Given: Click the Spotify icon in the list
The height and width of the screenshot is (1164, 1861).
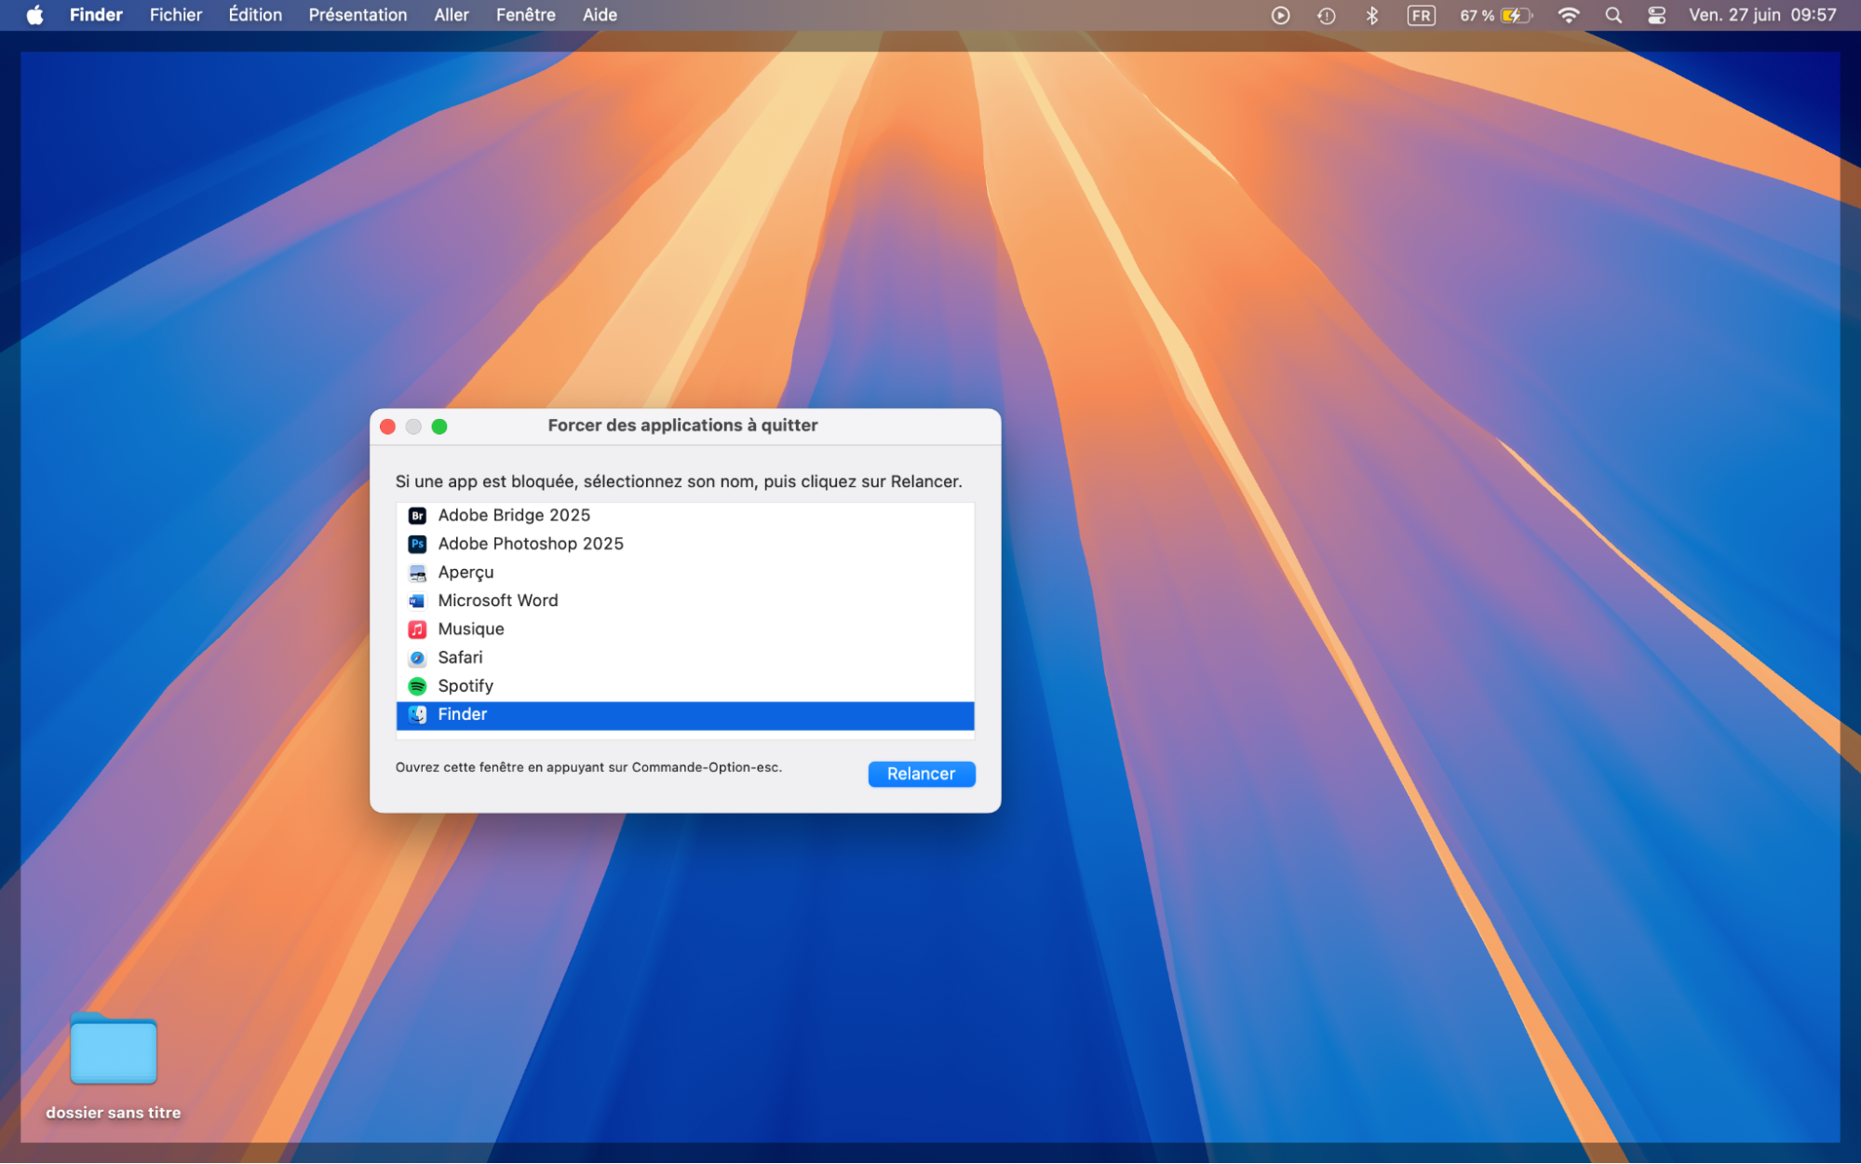Looking at the screenshot, I should (x=417, y=686).
